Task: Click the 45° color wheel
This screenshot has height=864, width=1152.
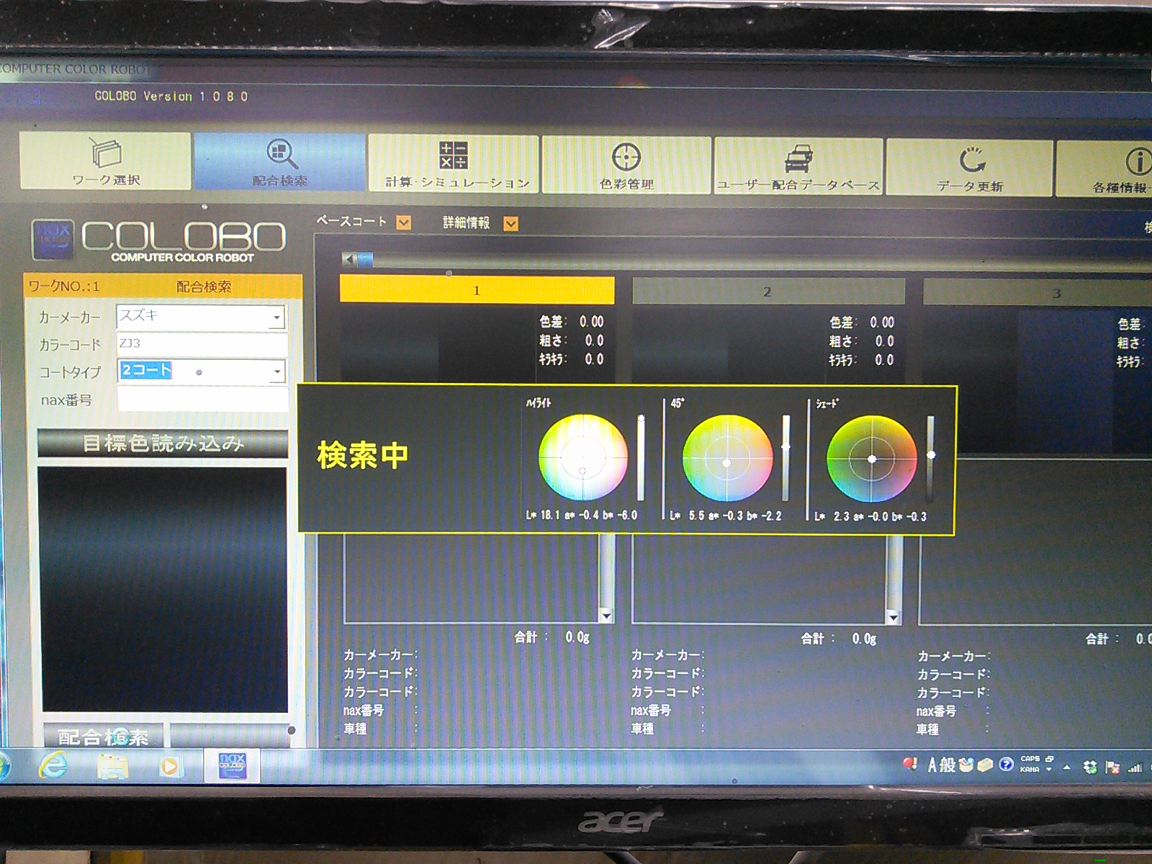Action: [727, 459]
